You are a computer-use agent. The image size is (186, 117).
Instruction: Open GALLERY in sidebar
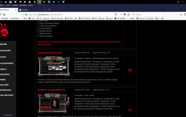pos(5,85)
